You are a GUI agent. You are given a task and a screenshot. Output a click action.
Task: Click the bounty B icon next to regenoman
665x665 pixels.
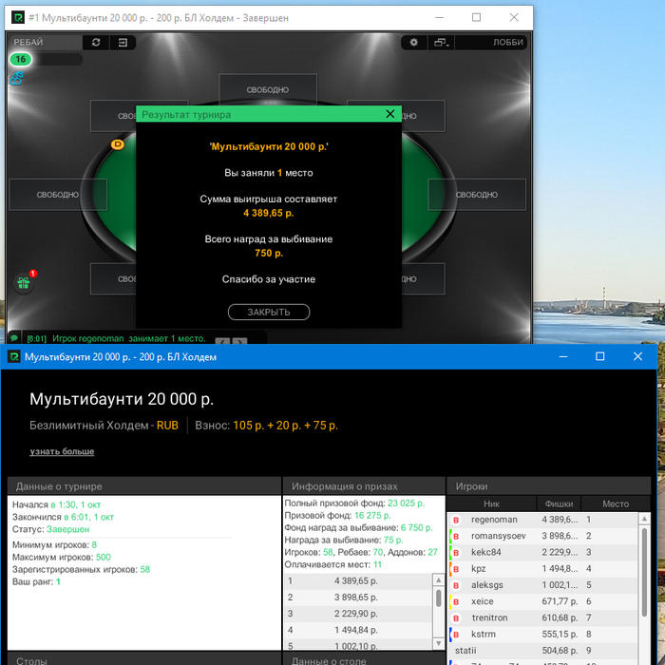coord(456,520)
